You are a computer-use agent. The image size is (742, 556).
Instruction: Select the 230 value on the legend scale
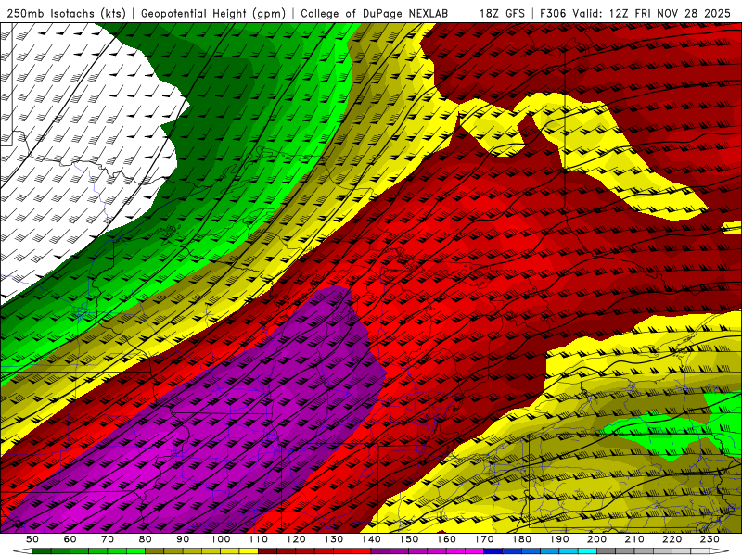[x=710, y=539]
